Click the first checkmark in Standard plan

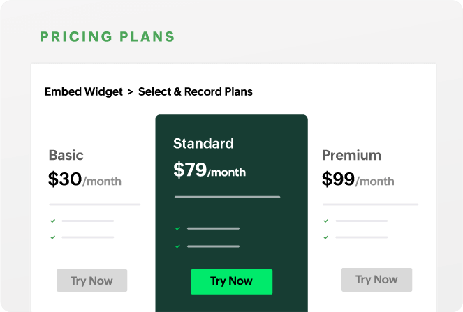tap(178, 228)
